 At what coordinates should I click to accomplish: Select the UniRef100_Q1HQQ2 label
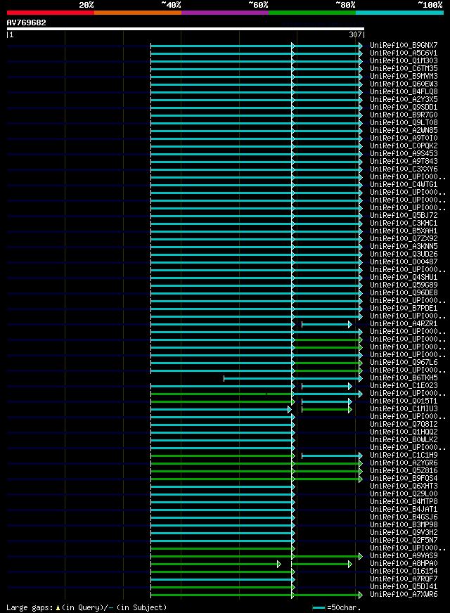pos(404,432)
